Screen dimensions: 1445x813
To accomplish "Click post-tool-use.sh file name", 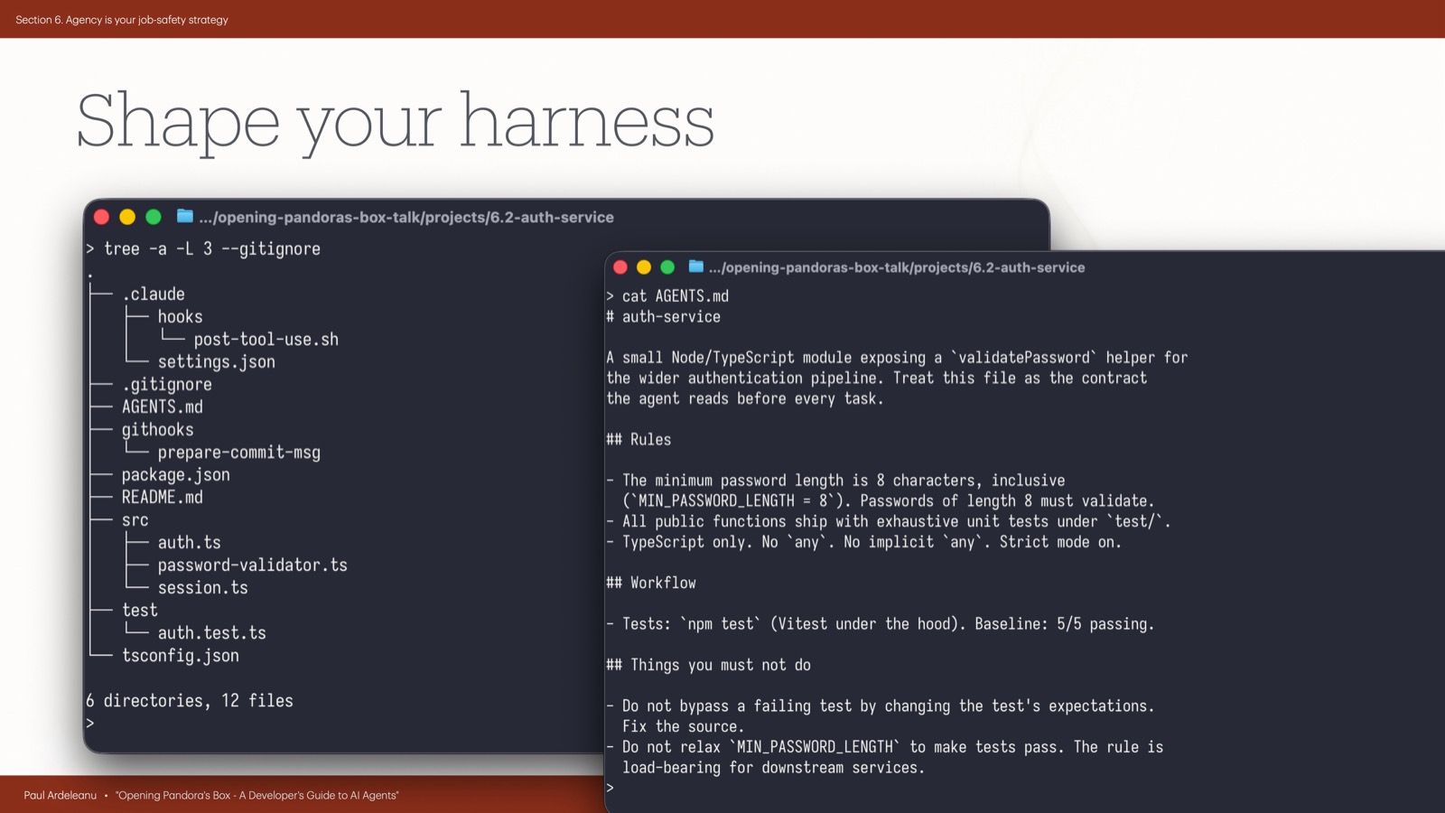I will (266, 339).
